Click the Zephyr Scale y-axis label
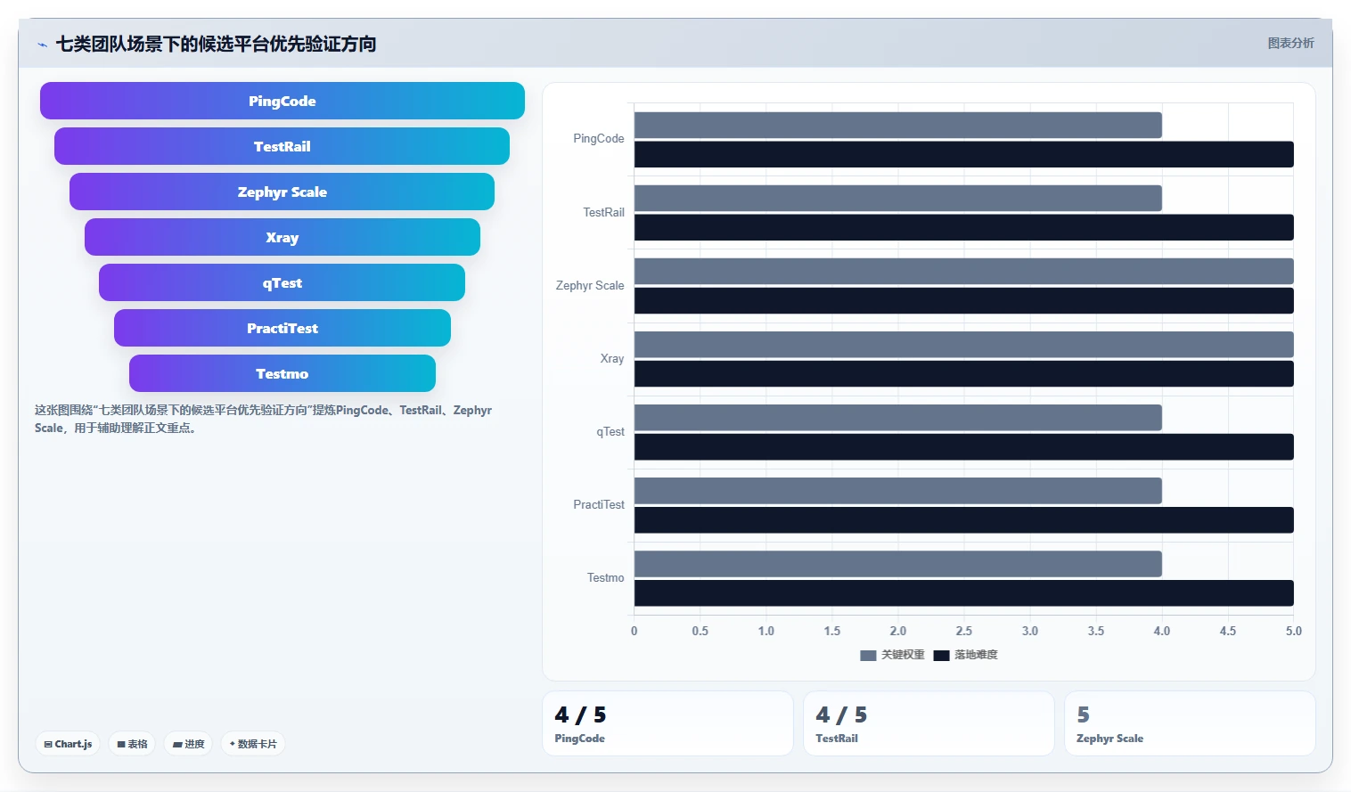Image resolution: width=1351 pixels, height=792 pixels. coord(589,285)
